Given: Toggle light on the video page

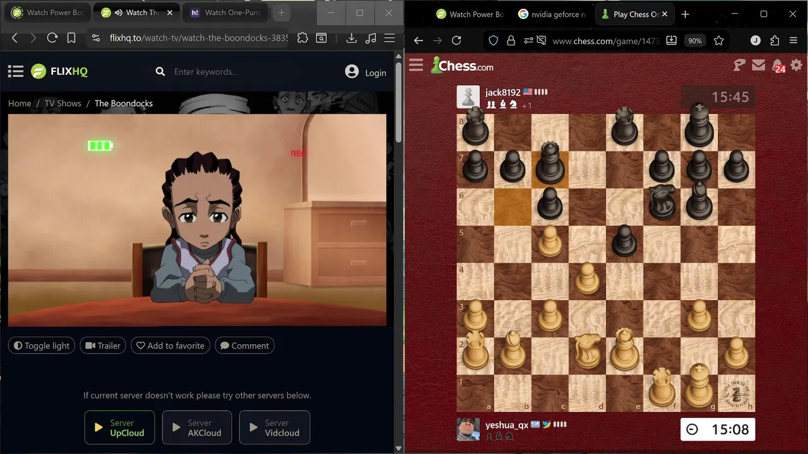Looking at the screenshot, I should pos(42,346).
